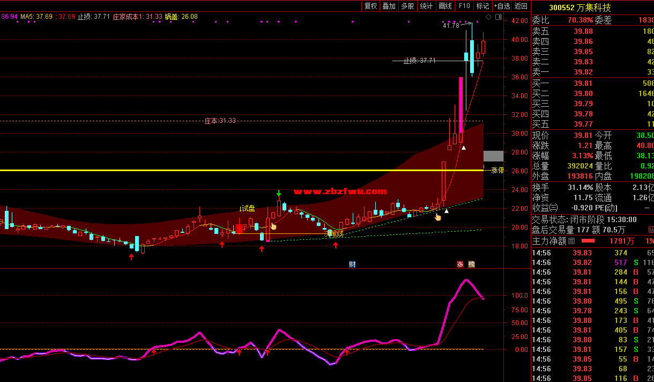Click the hand pointer icon near 试盘

273,226
